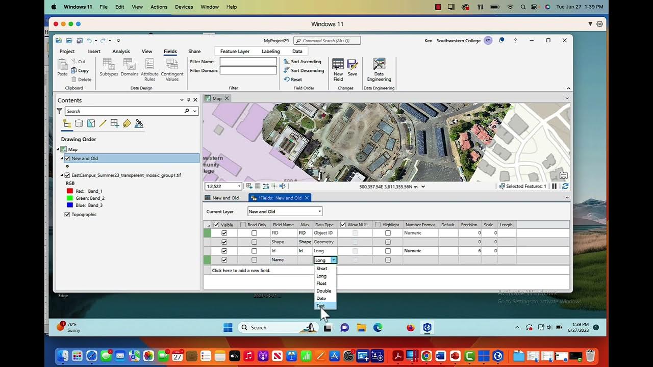Open Contingent Values
653x367 pixels.
[172, 70]
